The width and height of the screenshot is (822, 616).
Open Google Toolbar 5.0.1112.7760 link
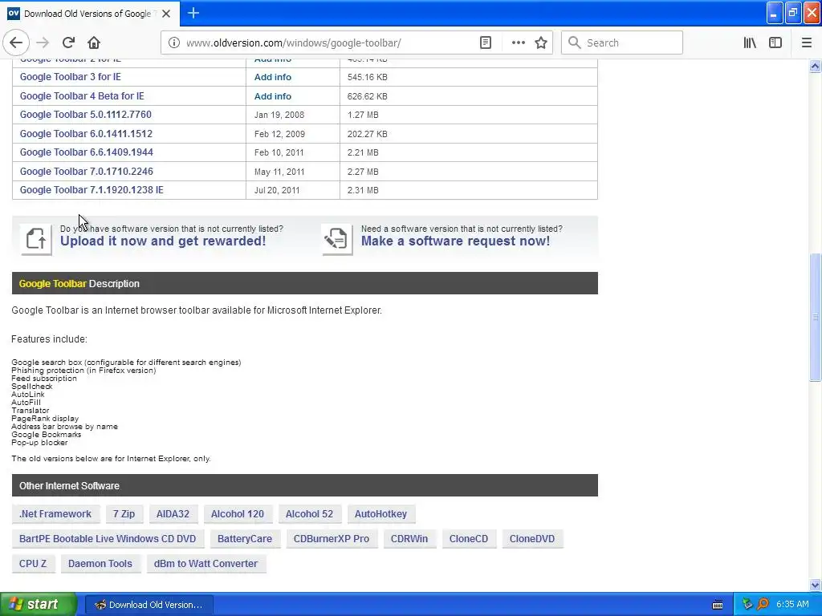(x=85, y=114)
